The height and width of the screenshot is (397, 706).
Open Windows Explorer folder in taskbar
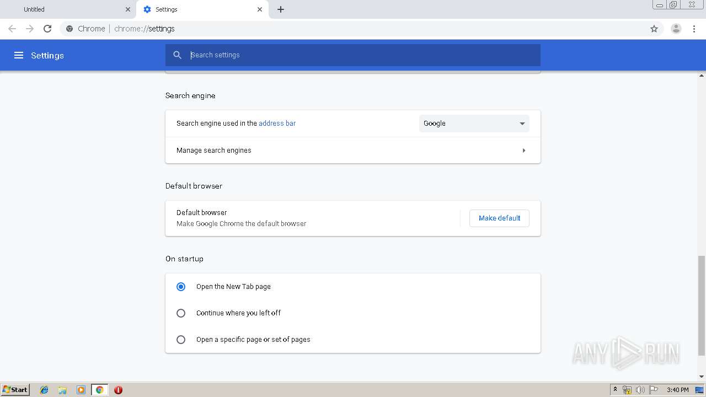pos(62,390)
